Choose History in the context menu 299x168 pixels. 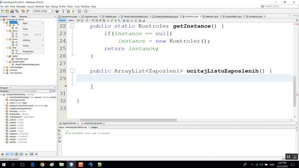point(31,40)
